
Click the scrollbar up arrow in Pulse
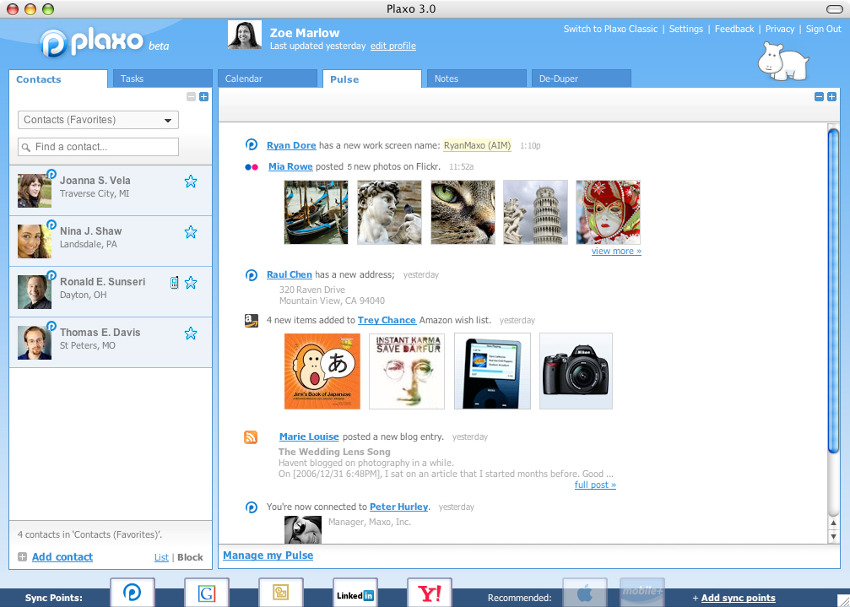click(x=834, y=523)
